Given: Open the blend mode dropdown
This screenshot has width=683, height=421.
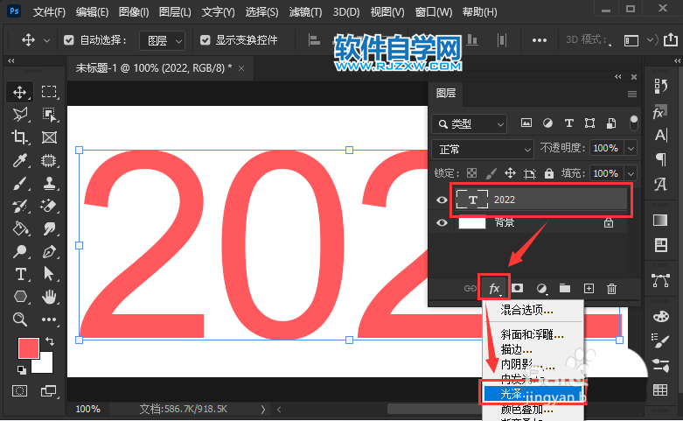Looking at the screenshot, I should [x=482, y=149].
